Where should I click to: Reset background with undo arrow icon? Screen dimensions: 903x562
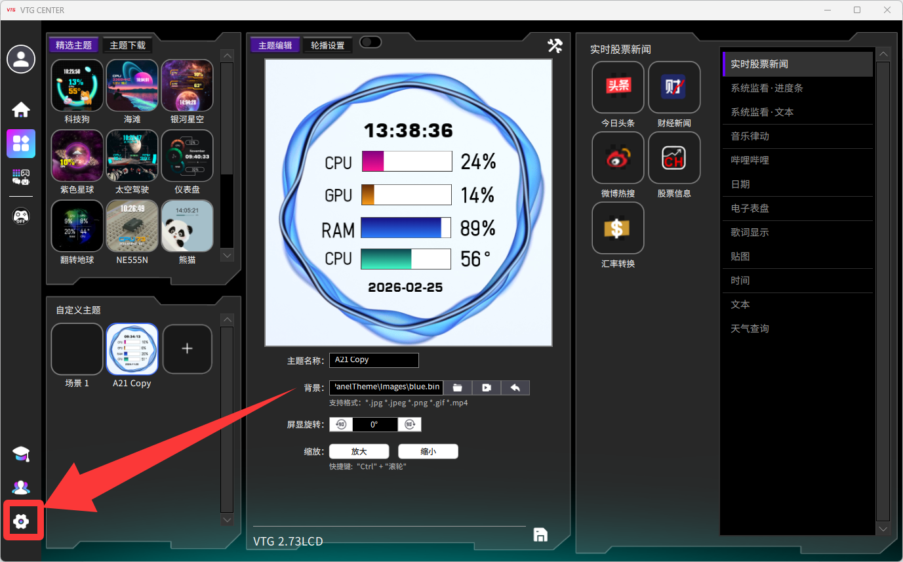coord(515,388)
